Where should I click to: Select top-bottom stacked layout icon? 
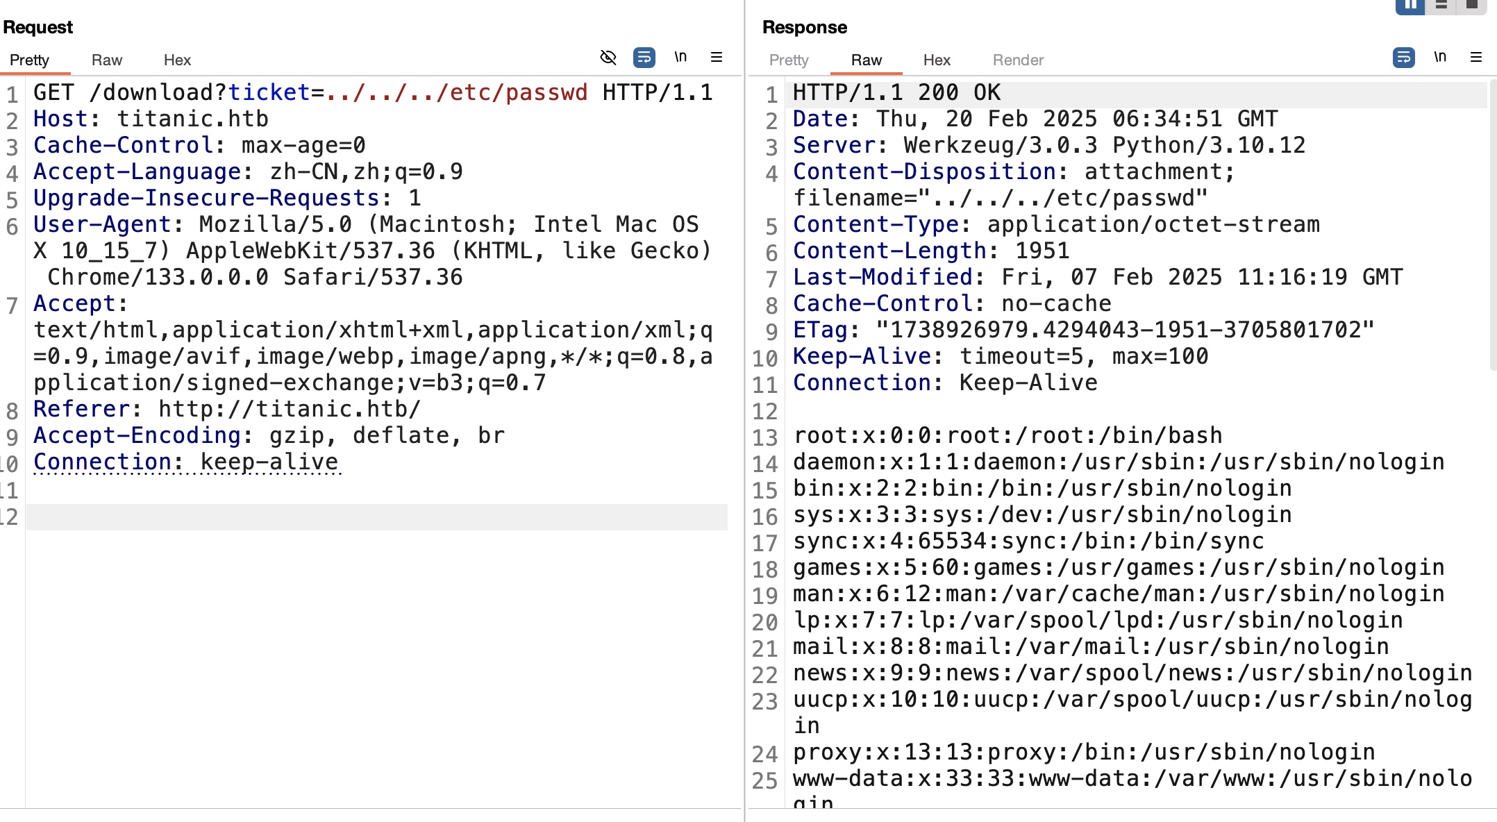pos(1441,6)
